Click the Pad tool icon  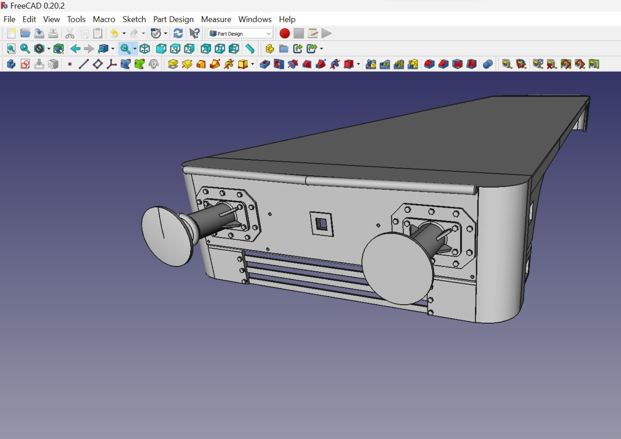(x=173, y=64)
